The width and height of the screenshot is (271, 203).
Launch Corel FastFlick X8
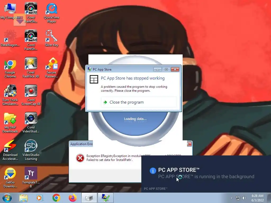click(31, 68)
